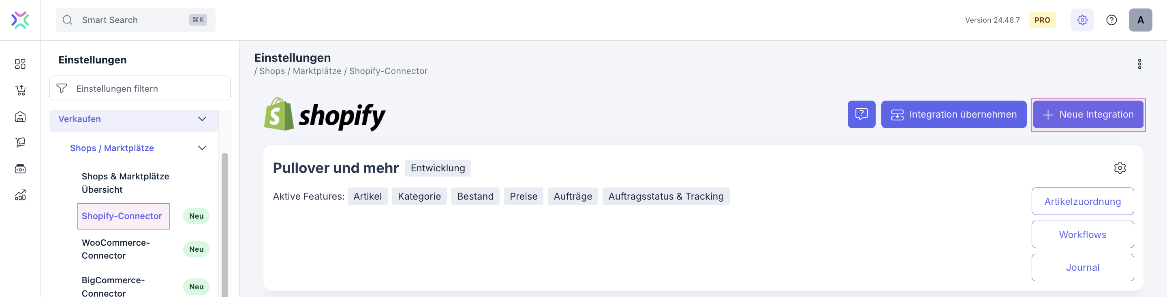Viewport: 1167px width, 297px height.
Task: Open the warehouse sidebar icon
Action: pos(20,117)
